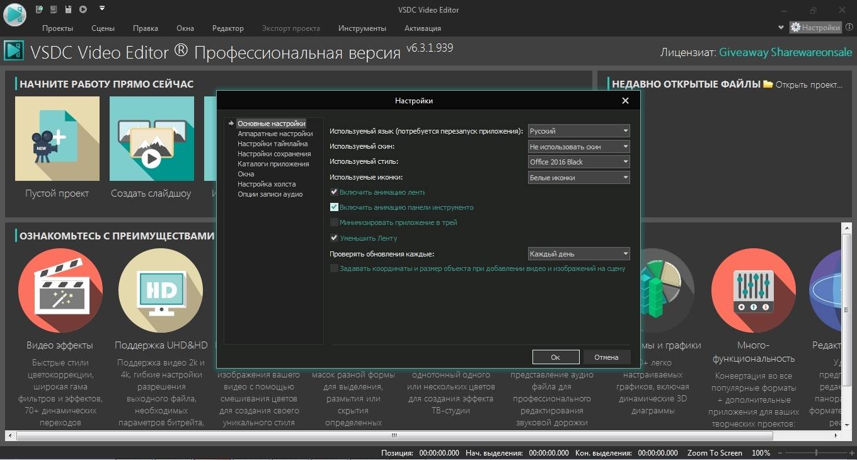Open the Сцены menu
This screenshot has width=857, height=460.
[x=103, y=28]
